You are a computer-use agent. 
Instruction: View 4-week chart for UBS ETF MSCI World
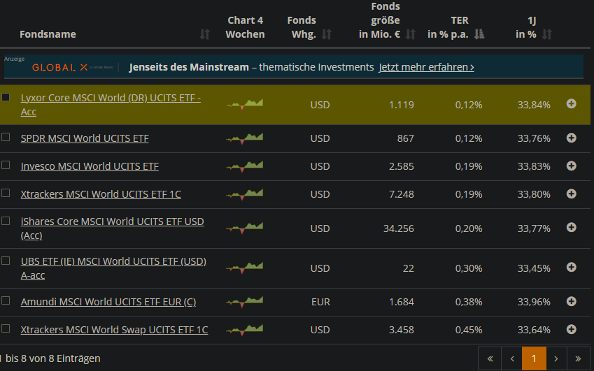[245, 268]
